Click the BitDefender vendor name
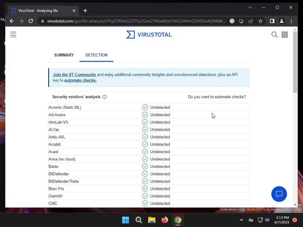 [x=59, y=174]
